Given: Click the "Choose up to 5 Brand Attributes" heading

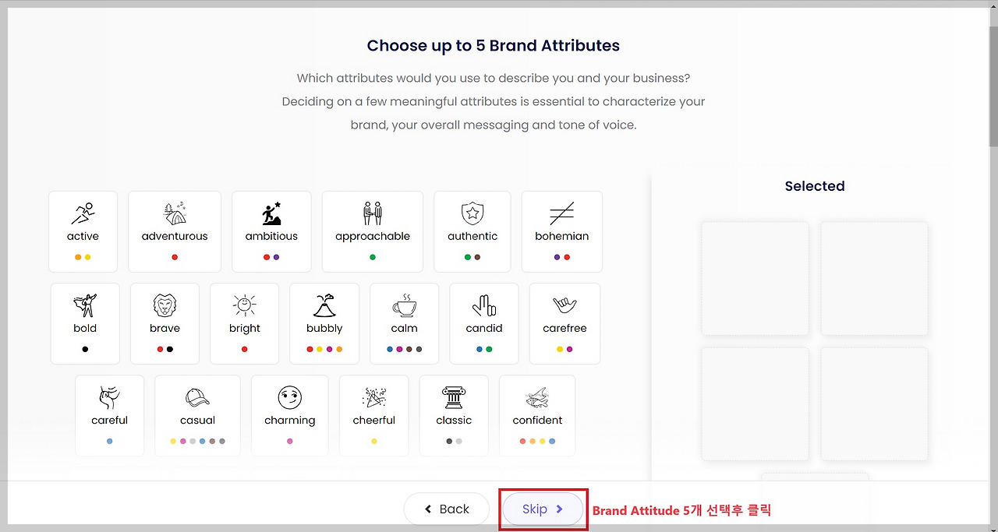Looking at the screenshot, I should tap(494, 46).
